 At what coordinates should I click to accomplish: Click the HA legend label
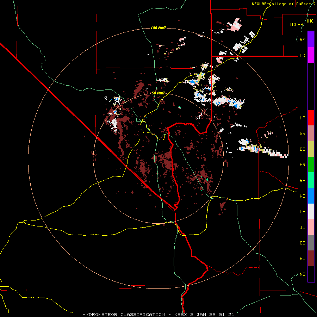point(302,118)
